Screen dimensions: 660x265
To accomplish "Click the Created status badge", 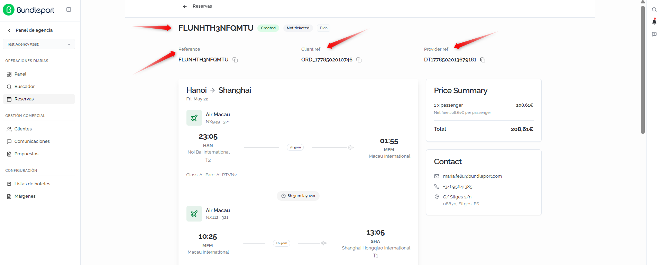I will (x=268, y=28).
